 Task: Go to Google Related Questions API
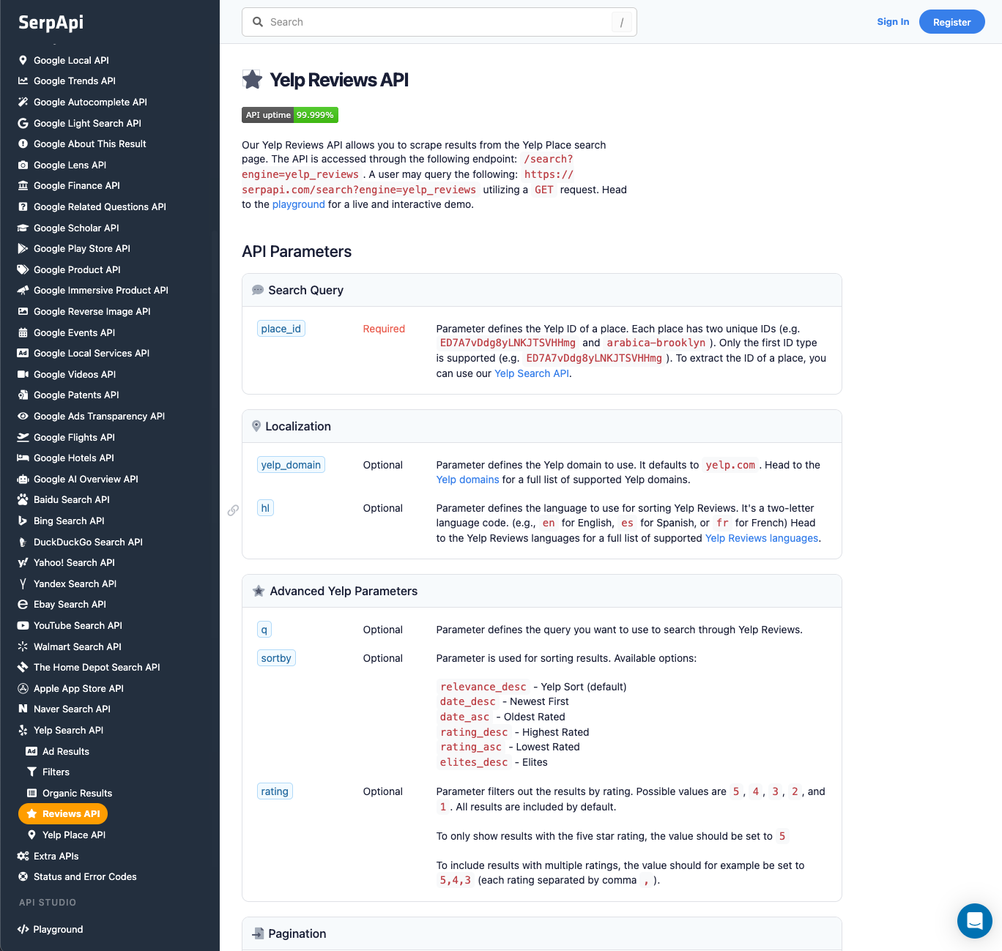coord(100,206)
